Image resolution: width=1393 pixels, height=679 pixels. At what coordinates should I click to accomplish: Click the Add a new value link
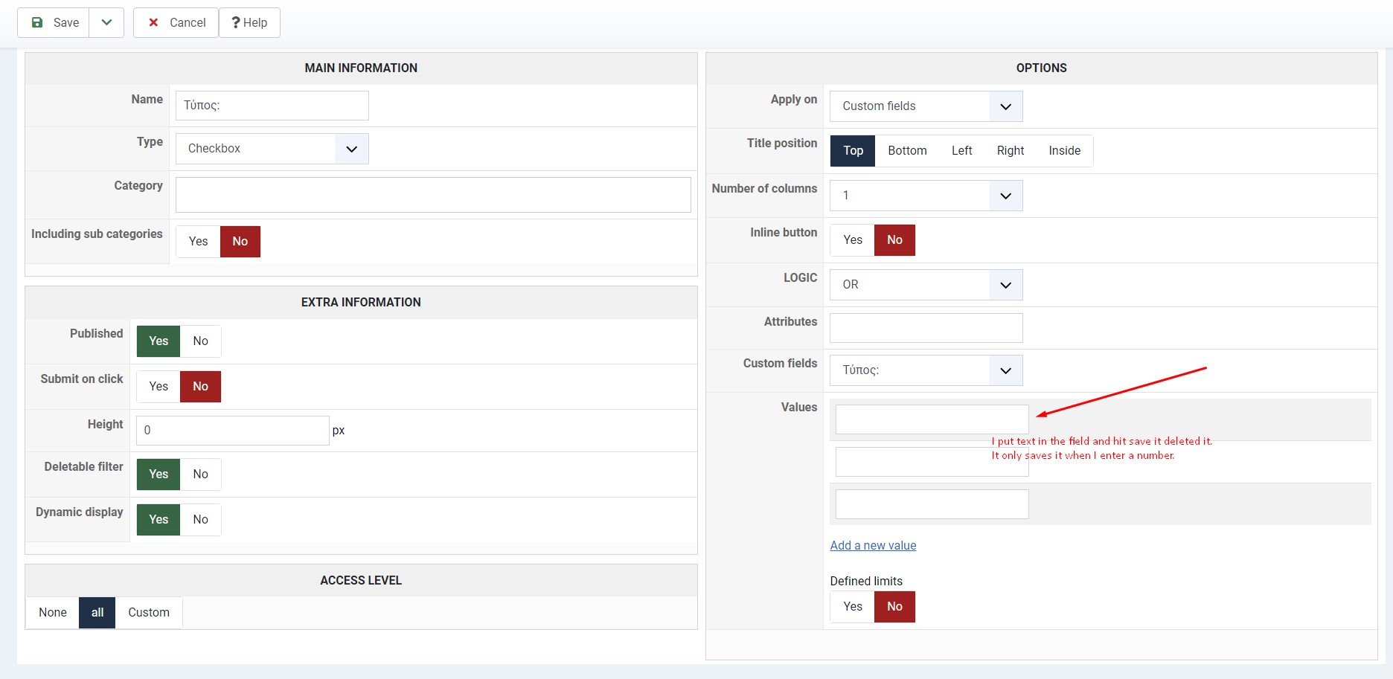(x=873, y=545)
